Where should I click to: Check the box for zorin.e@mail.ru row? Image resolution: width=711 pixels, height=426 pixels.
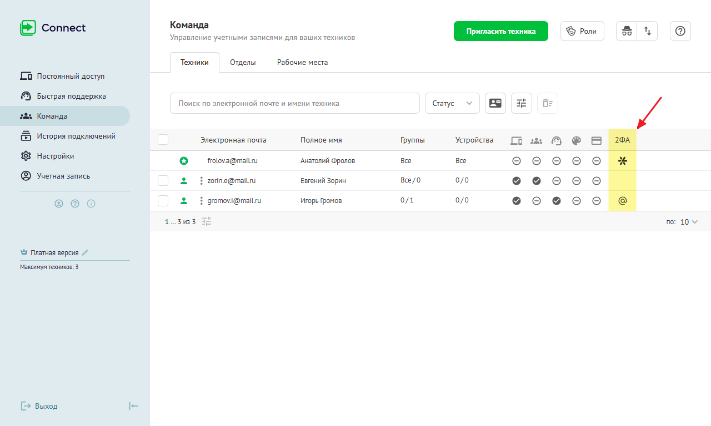coord(163,181)
